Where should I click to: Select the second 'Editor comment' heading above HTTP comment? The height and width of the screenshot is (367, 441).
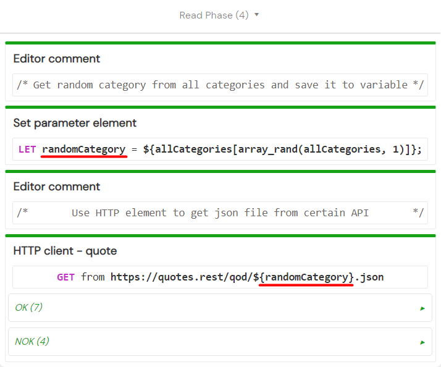pyautogui.click(x=57, y=187)
